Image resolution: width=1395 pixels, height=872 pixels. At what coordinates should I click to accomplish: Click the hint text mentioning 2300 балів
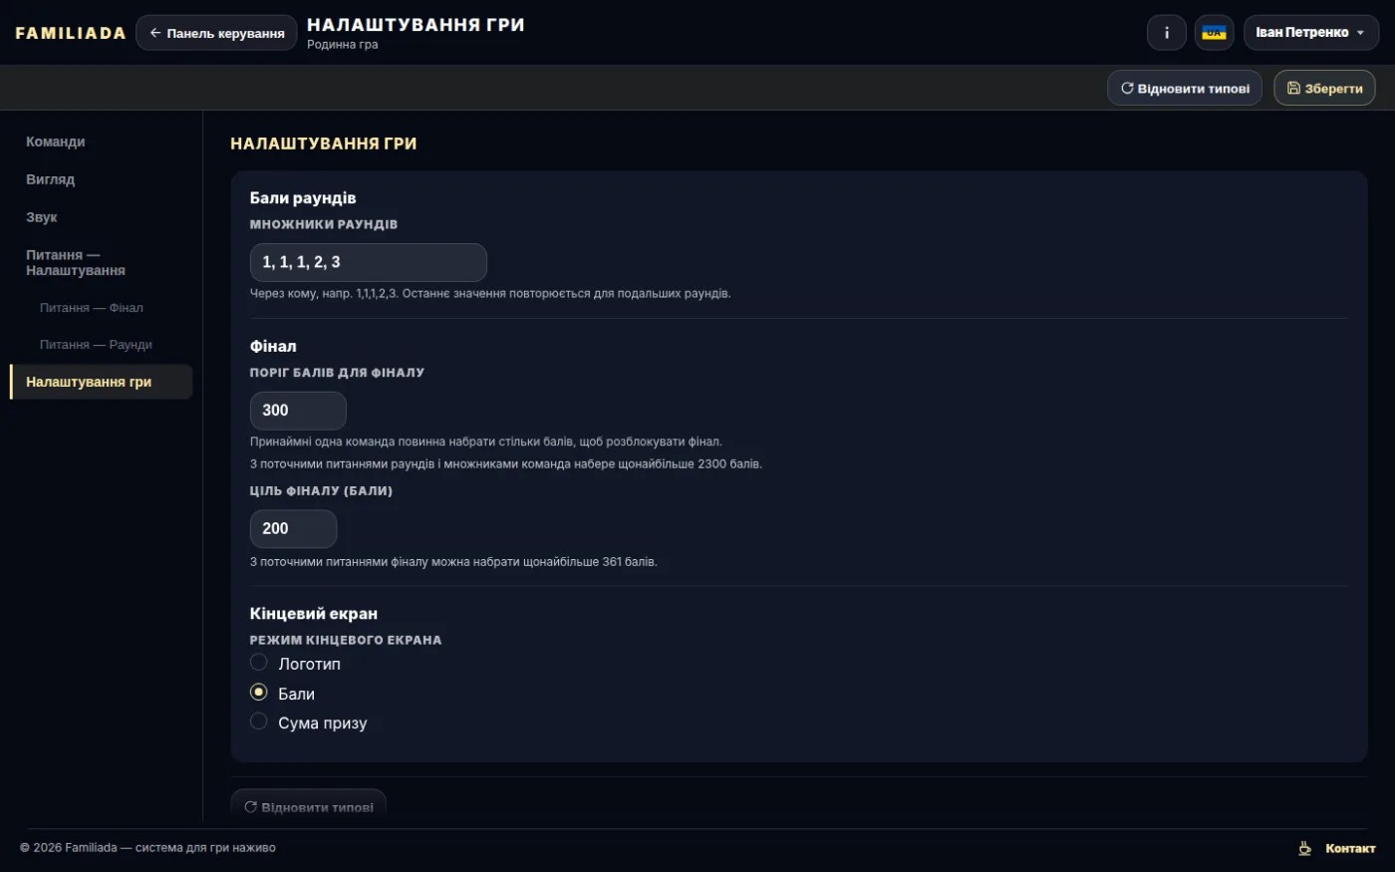tap(506, 463)
